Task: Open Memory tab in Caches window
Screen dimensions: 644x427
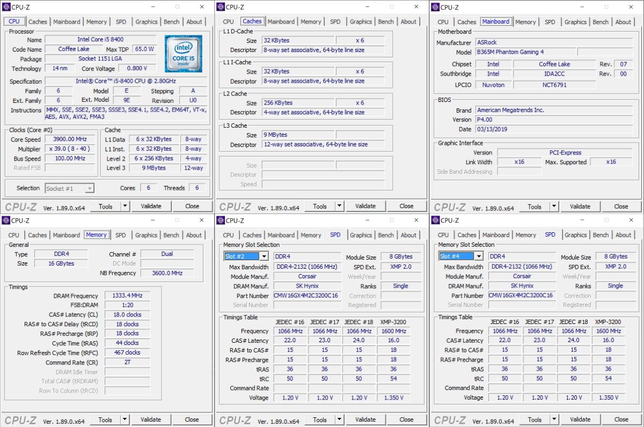Action: click(311, 22)
